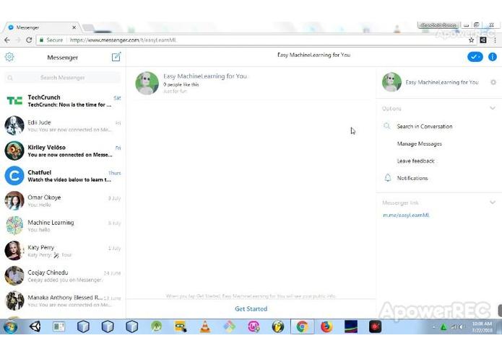
Task: Click the page avatar in conversation header card
Action: (147, 83)
